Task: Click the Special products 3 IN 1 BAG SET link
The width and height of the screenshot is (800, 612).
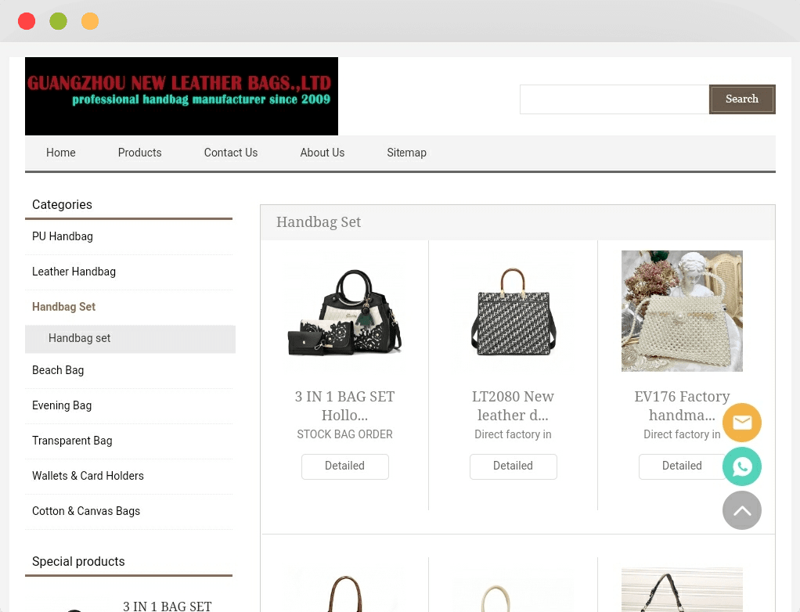Action: click(168, 606)
